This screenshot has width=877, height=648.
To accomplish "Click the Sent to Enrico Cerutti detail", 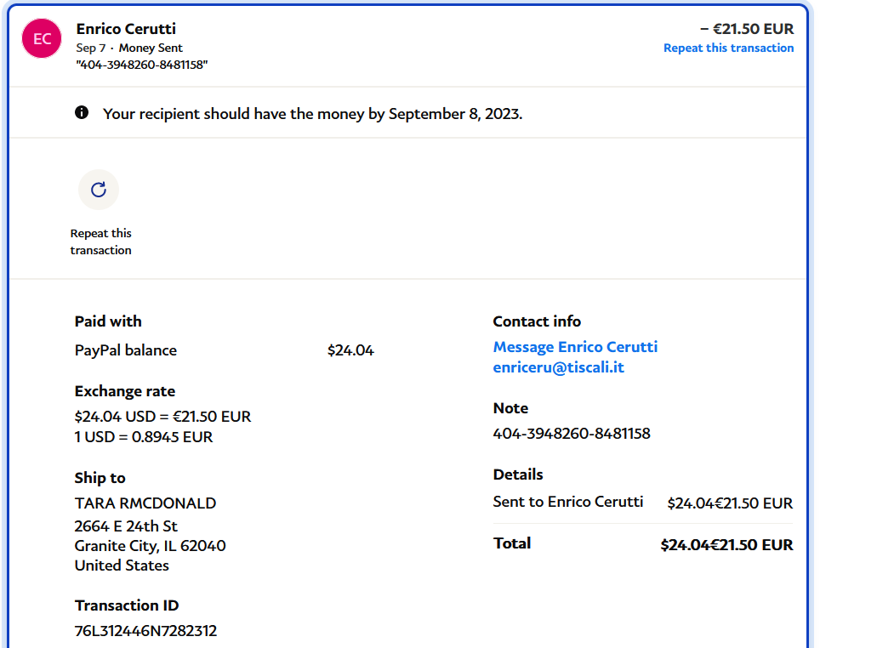I will tap(568, 502).
